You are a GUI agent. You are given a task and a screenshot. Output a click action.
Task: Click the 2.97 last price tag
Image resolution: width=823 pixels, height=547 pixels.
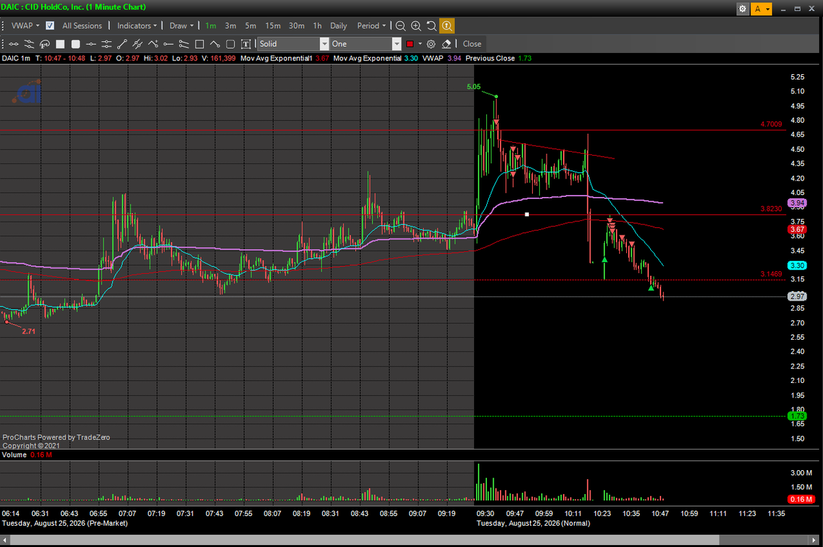pyautogui.click(x=798, y=296)
